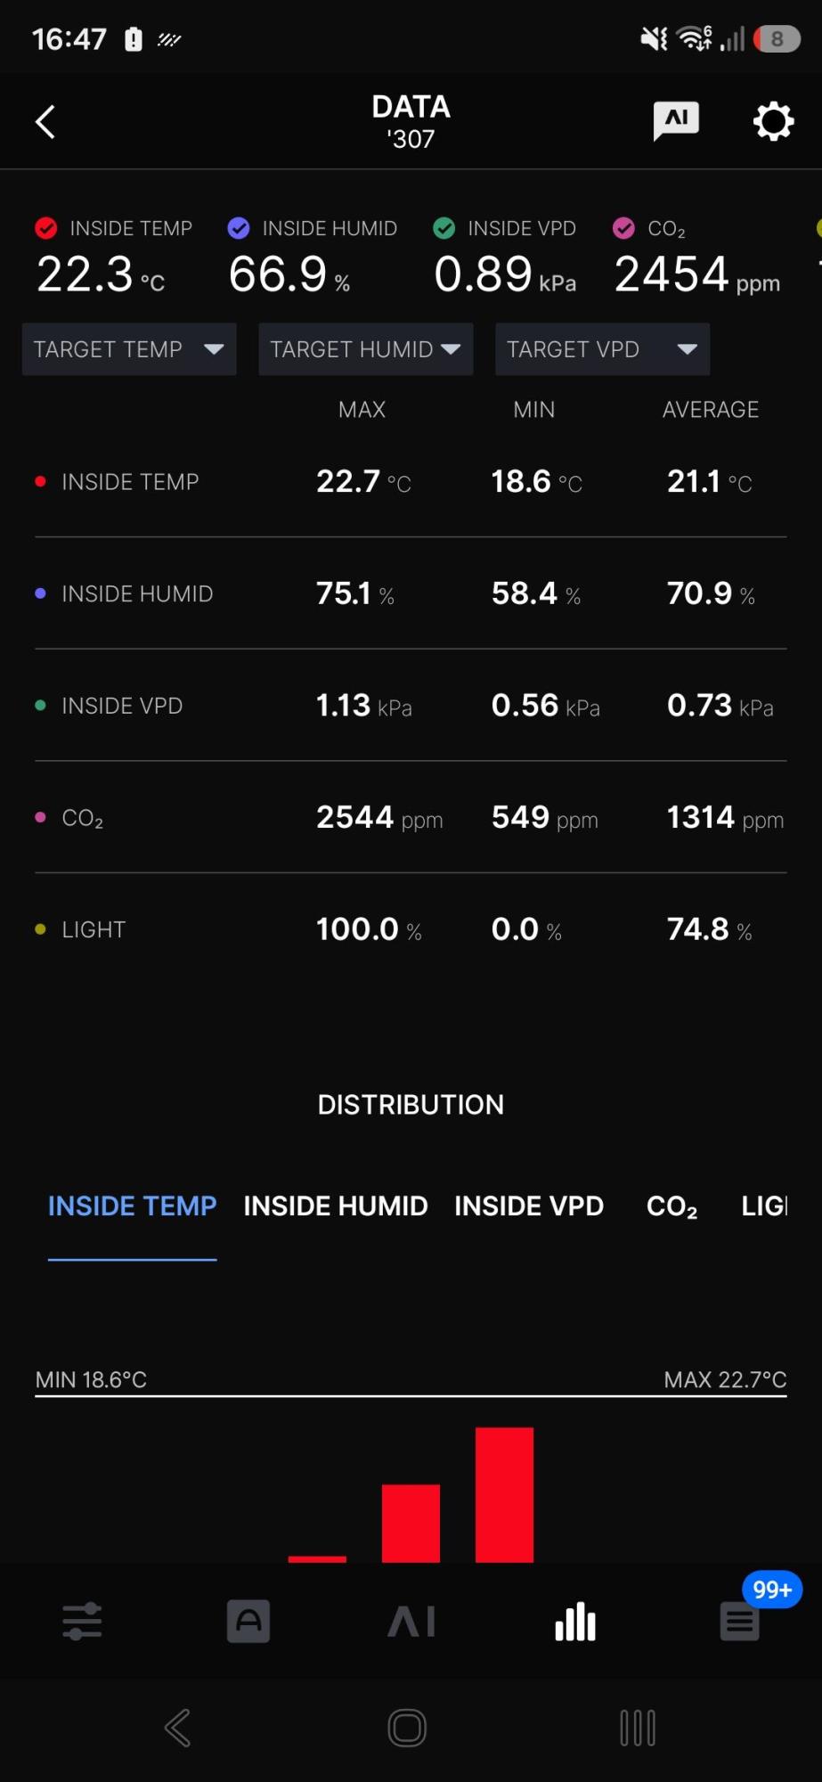Toggle the INSIDE HUMID purple checkmark

[x=239, y=228]
